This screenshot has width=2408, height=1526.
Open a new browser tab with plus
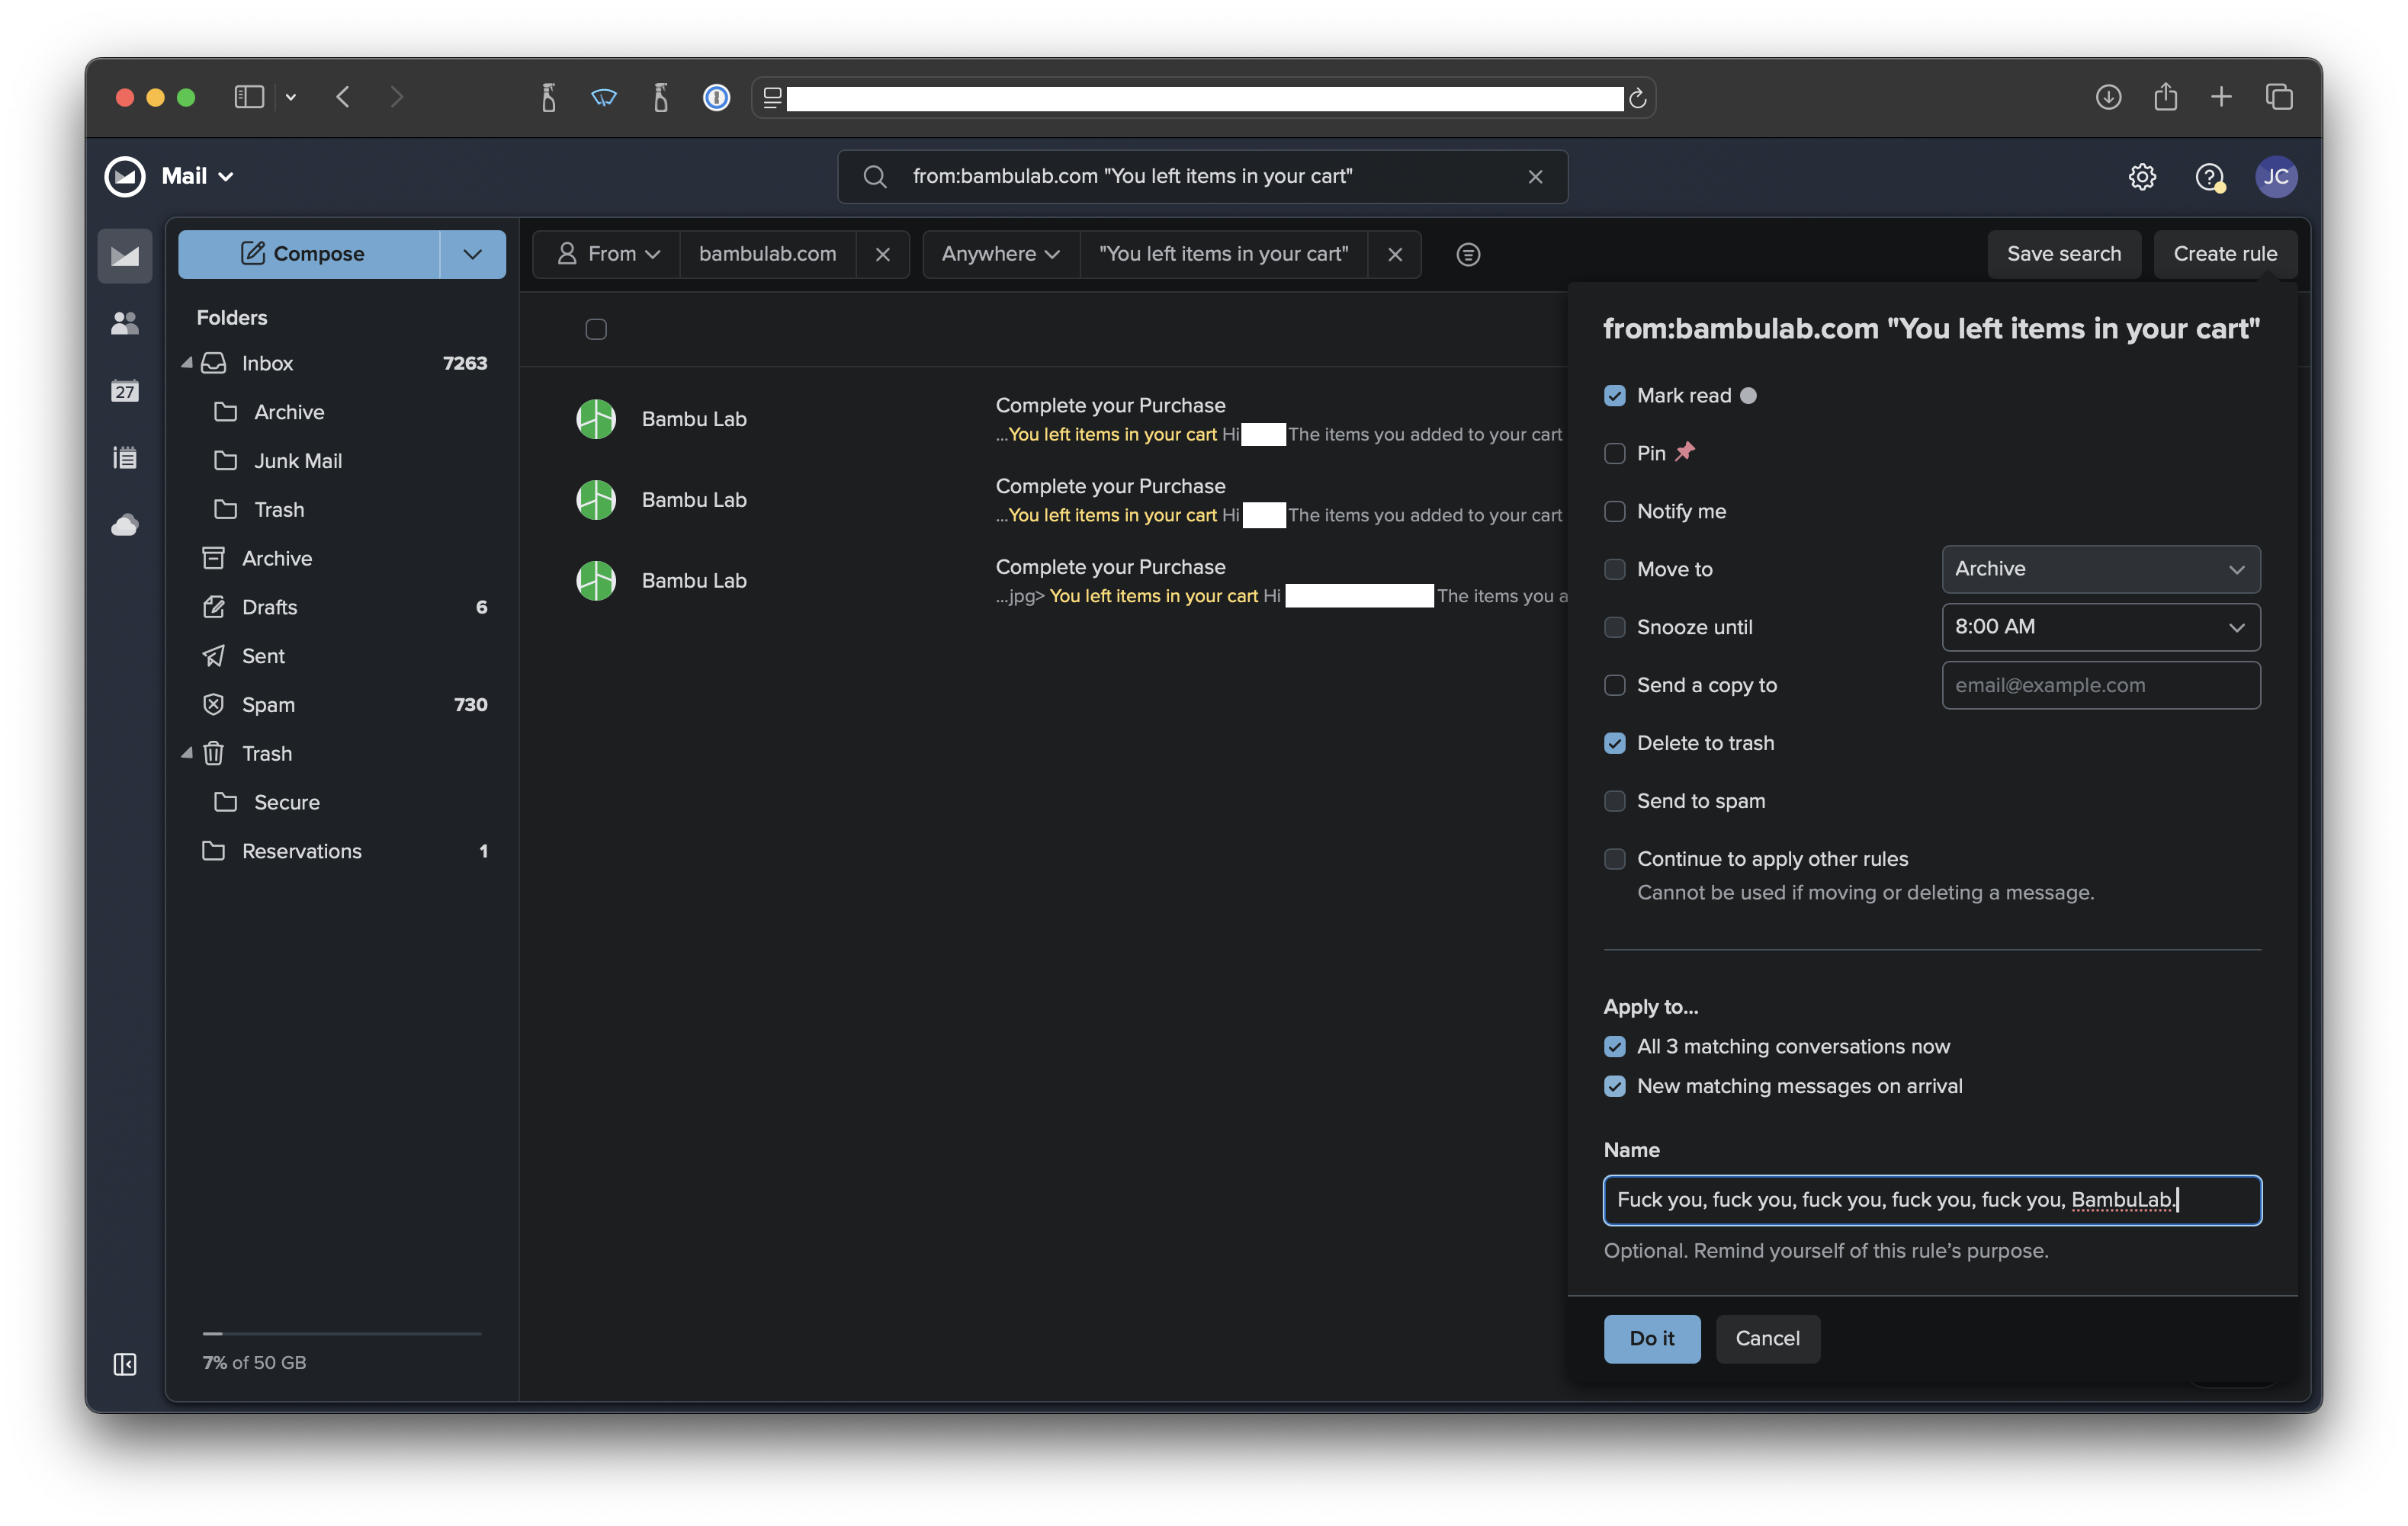coord(2221,97)
